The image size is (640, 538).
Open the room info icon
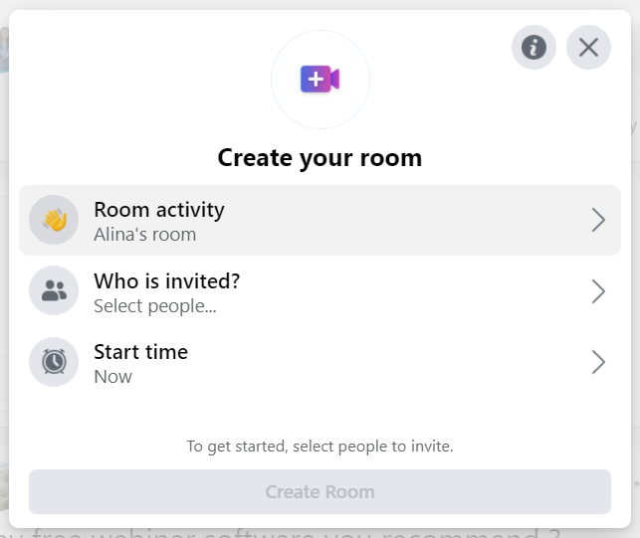[x=533, y=48]
